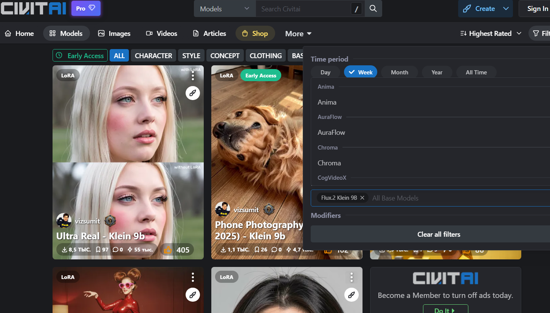Remove the Flux.2 Klein 9B tag
The width and height of the screenshot is (550, 313).
pos(362,197)
